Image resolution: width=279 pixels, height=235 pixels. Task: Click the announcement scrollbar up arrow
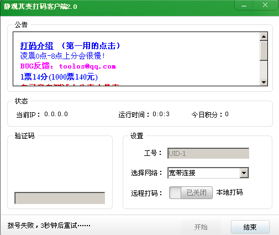[x=264, y=36]
